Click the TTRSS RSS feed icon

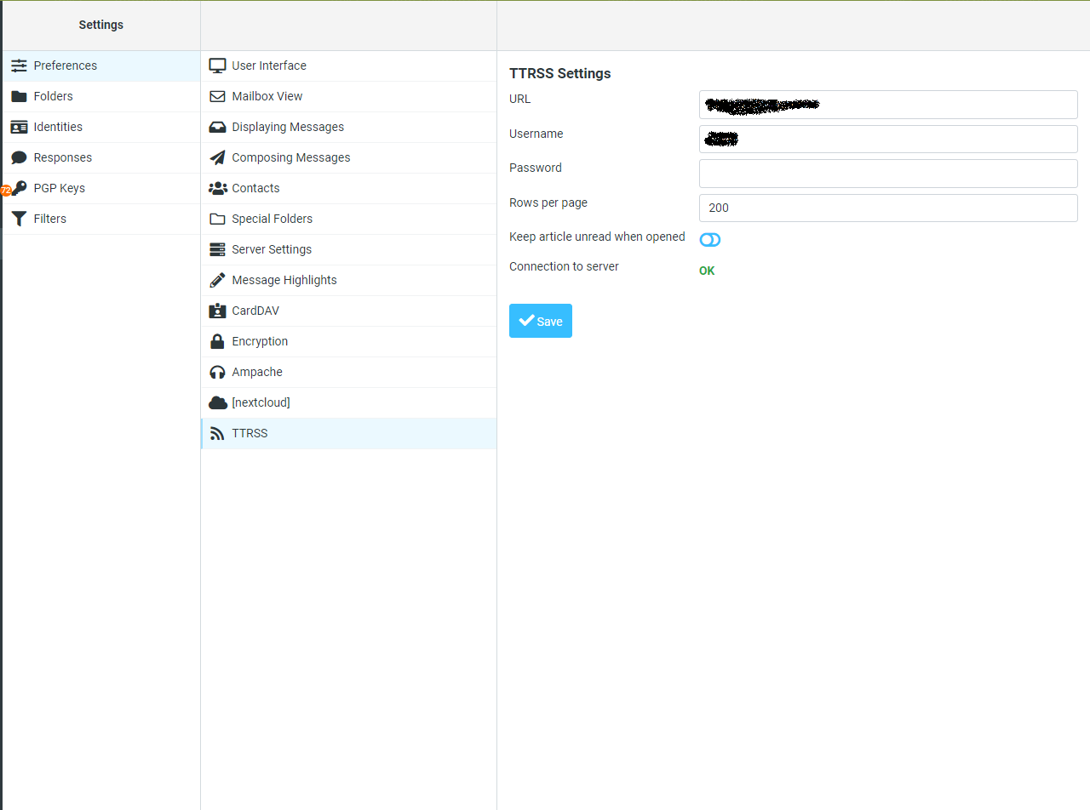[x=217, y=433]
